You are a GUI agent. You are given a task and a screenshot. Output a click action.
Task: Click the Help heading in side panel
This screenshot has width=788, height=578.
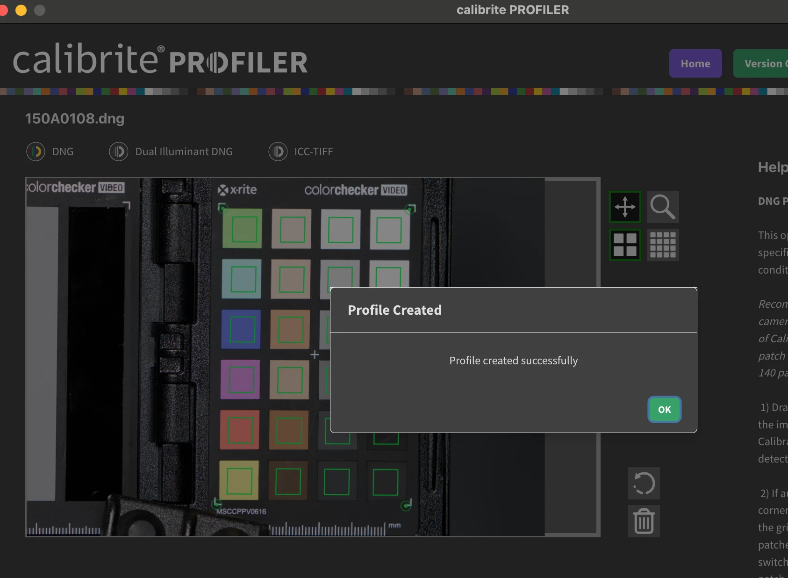coord(773,167)
